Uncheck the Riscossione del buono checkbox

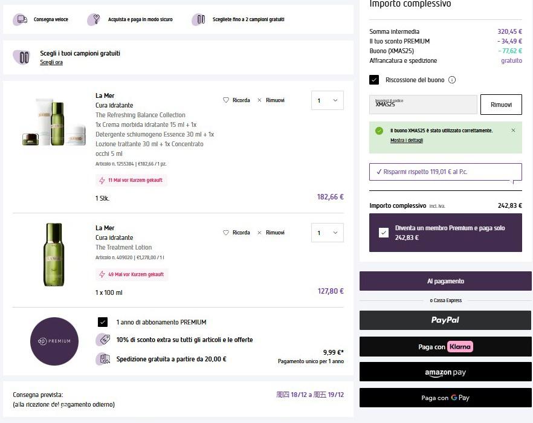(x=375, y=80)
